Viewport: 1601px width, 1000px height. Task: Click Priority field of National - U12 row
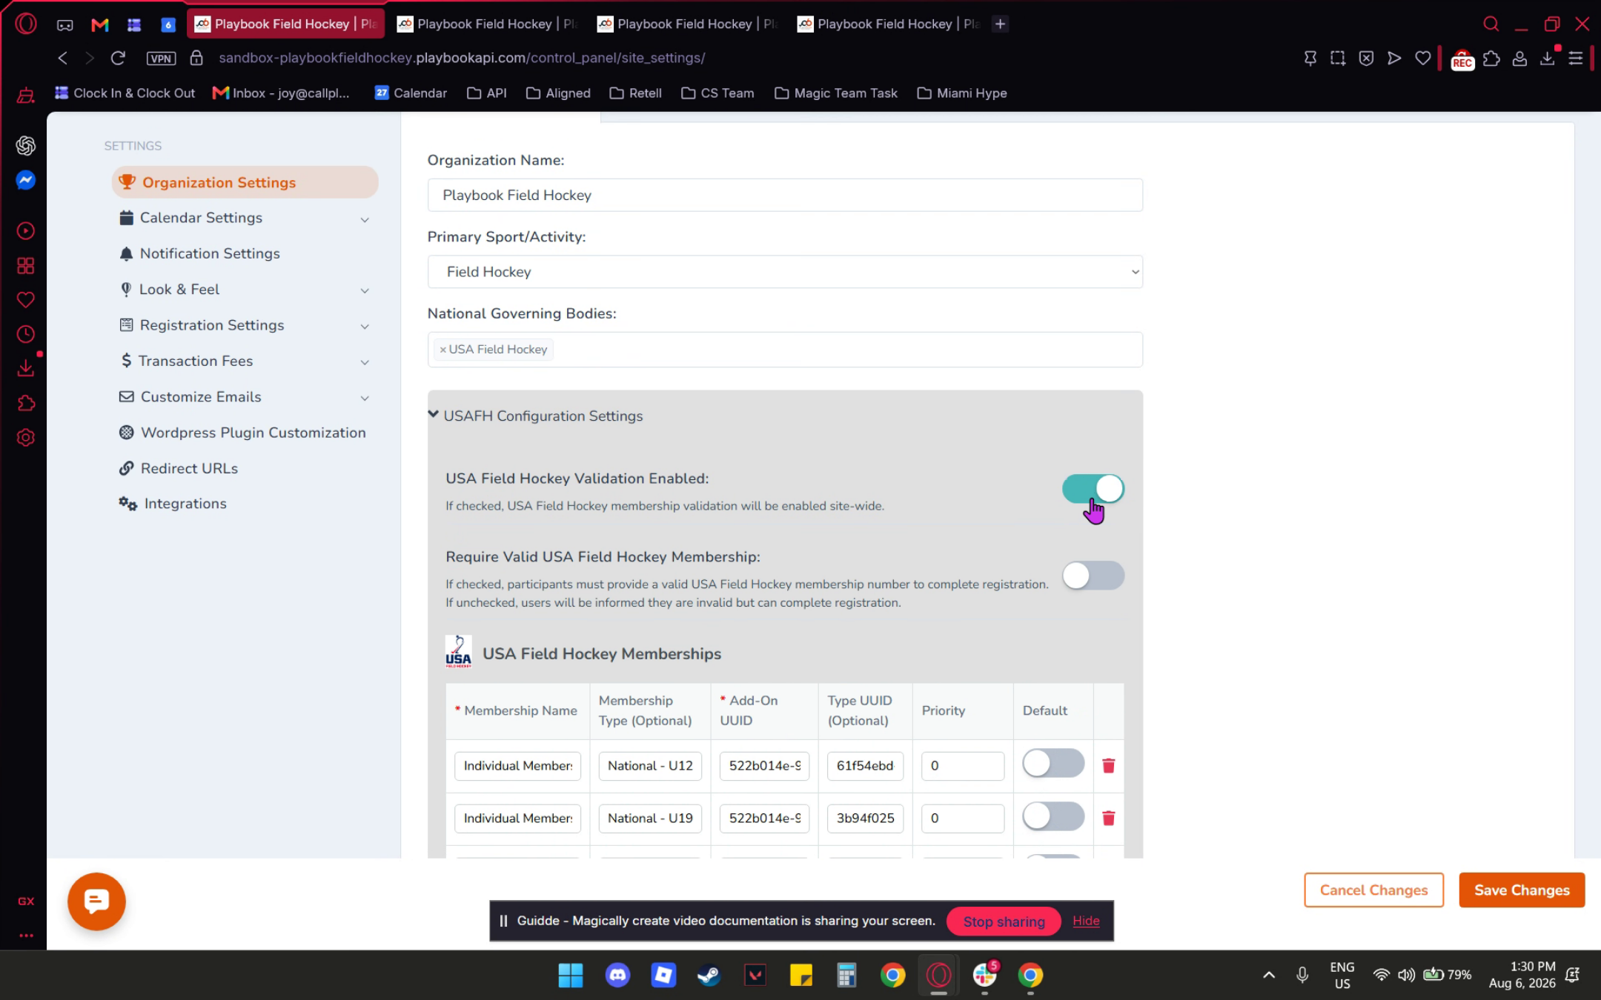point(962,766)
